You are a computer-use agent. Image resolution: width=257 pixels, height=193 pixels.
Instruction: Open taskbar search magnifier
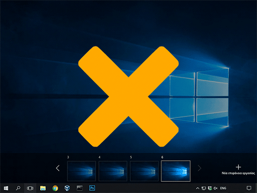tap(18, 188)
